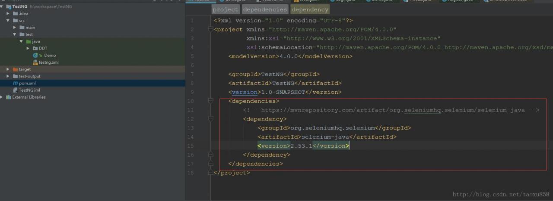Open testng.xml in the project tree
553x201 pixels.
point(48,62)
